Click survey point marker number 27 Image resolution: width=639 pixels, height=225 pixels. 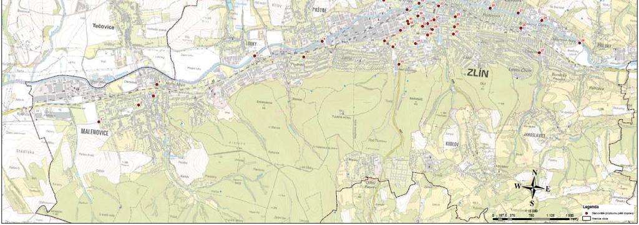click(539, 52)
